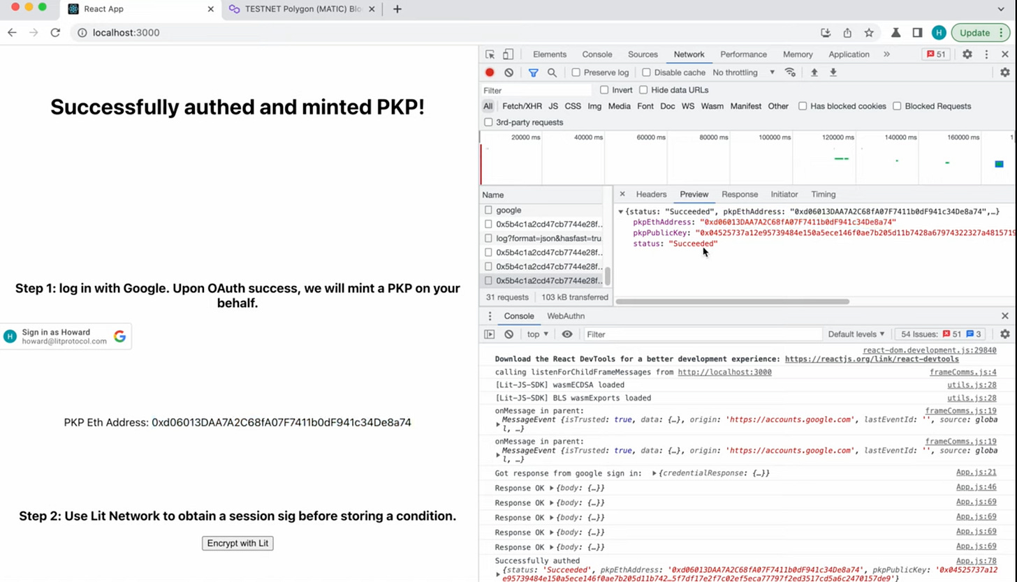This screenshot has width=1017, height=582.
Task: Enable Disable cache checkbox
Action: click(x=646, y=73)
